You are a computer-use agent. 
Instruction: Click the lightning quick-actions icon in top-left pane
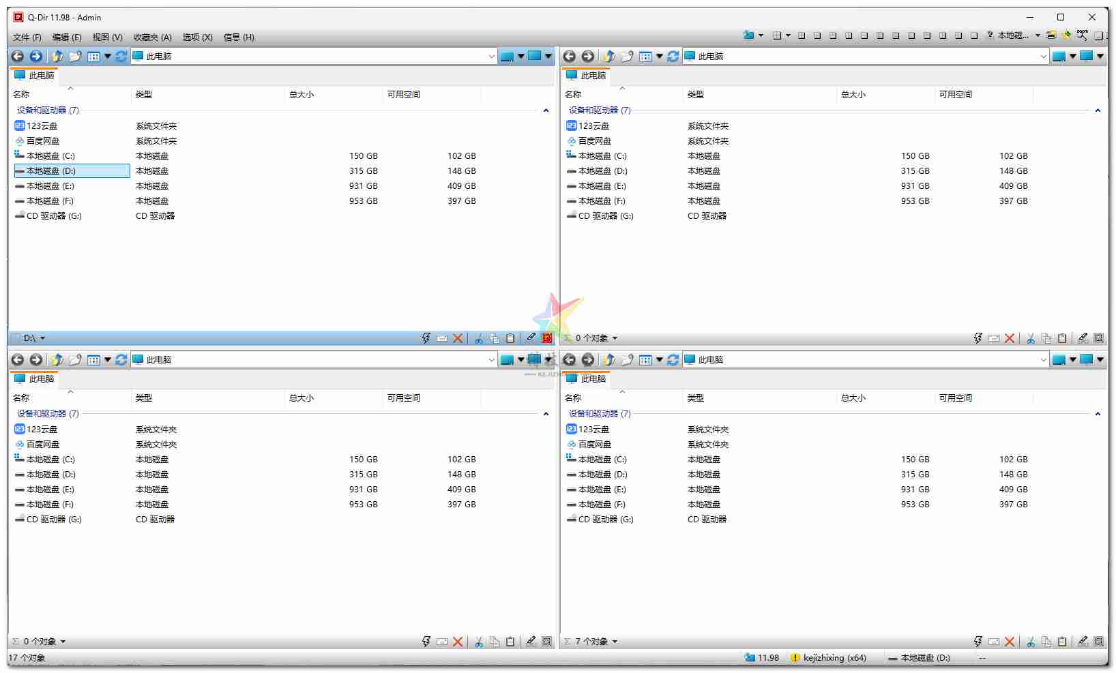point(426,338)
